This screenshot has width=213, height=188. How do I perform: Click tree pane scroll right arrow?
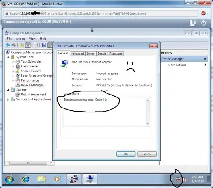pyautogui.click(x=51, y=163)
